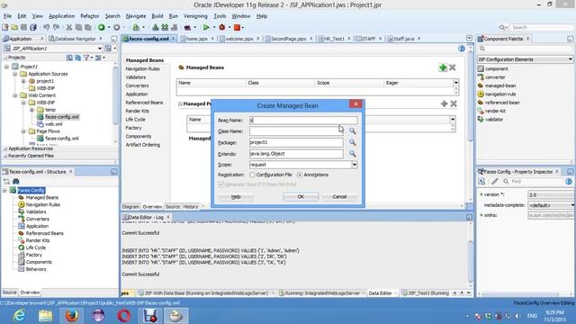This screenshot has height=324, width=576.
Task: Select validator palette element
Action: (494, 120)
